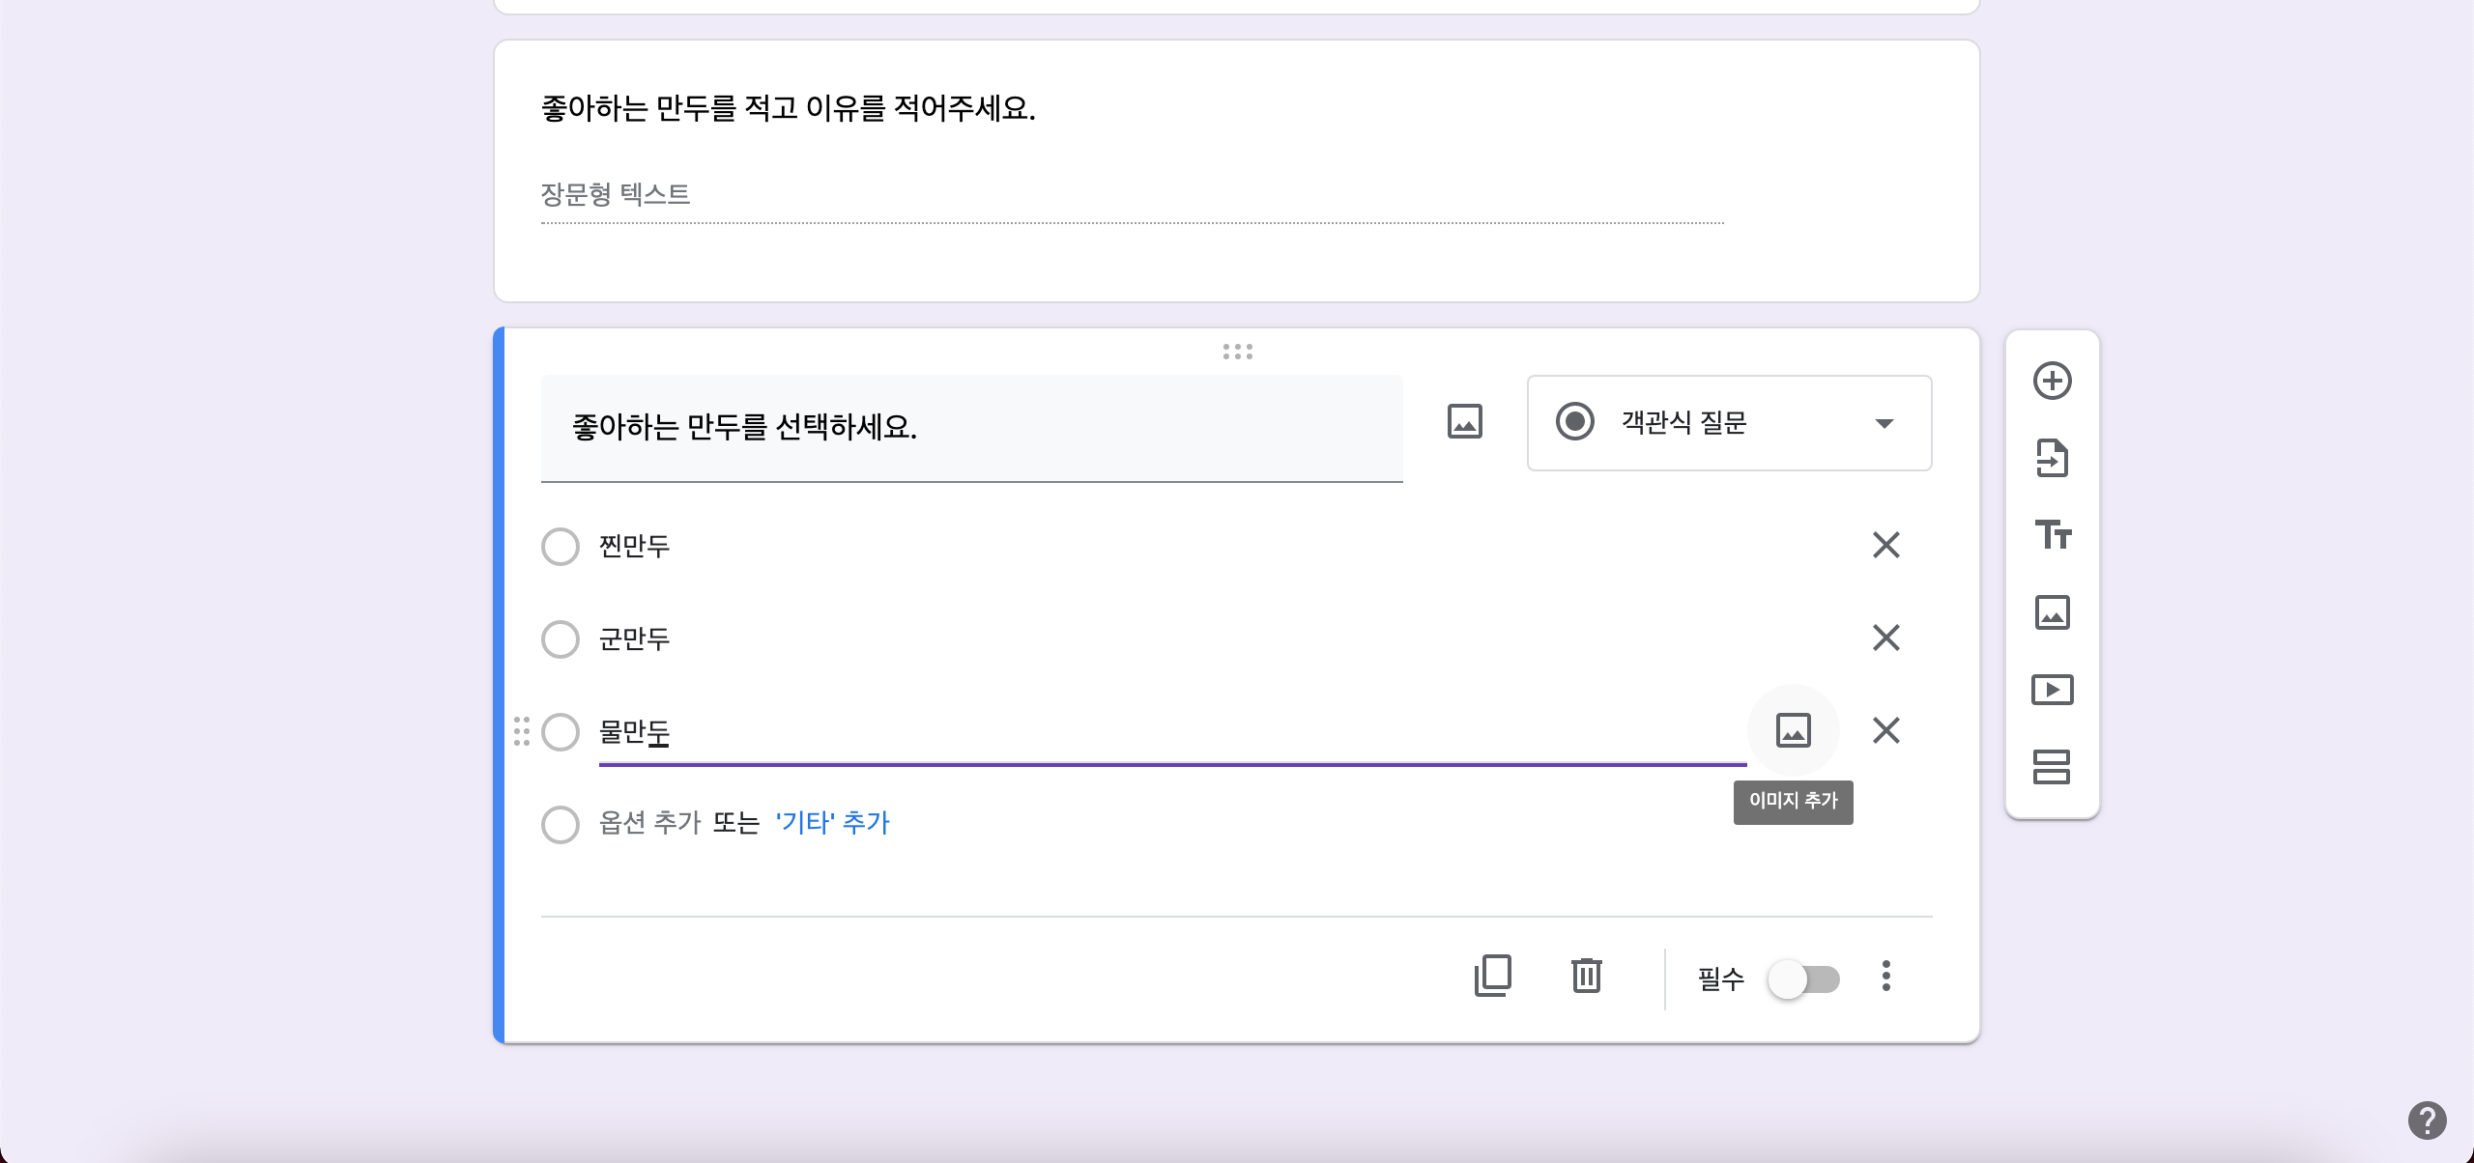
Task: Open the help question mark button
Action: (2427, 1120)
